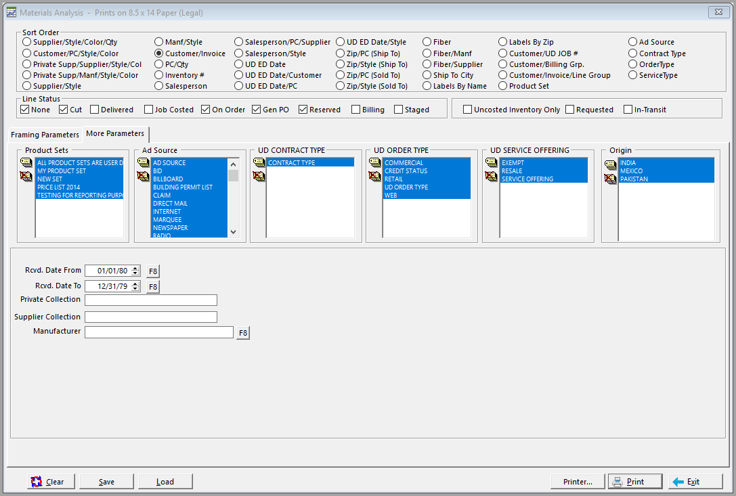
Task: Click F8 lookup beside Manufacturer field
Action: 242,333
